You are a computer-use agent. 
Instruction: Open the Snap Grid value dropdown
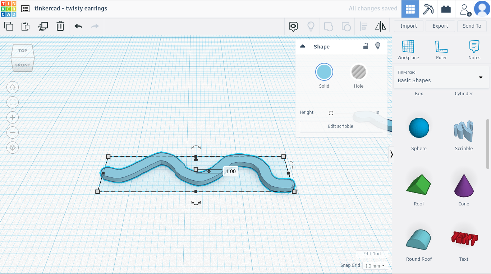pos(375,266)
